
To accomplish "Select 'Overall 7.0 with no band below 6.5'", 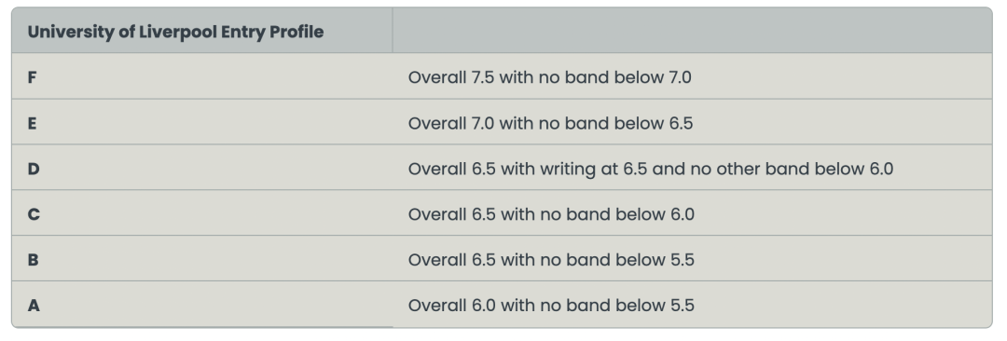I will [550, 123].
